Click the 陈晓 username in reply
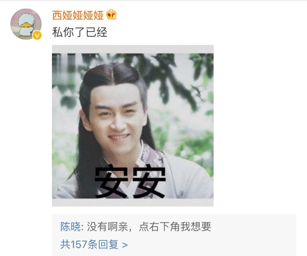This screenshot has width=307, height=256. pos(70,227)
